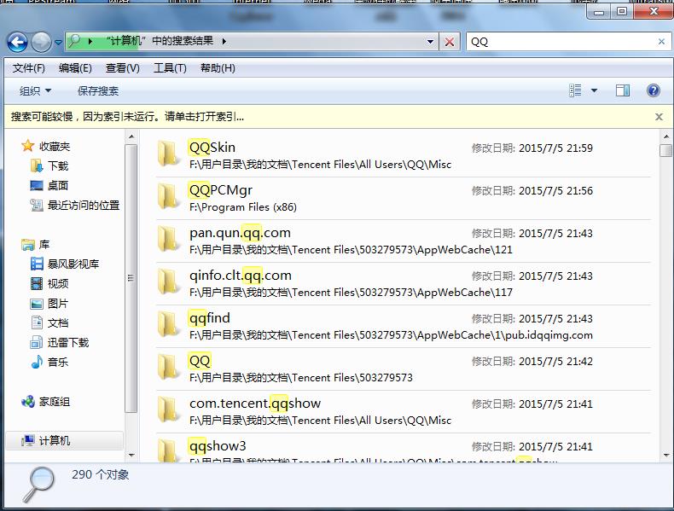Open Help with the question mark icon
Image resolution: width=674 pixels, height=511 pixels.
653,90
